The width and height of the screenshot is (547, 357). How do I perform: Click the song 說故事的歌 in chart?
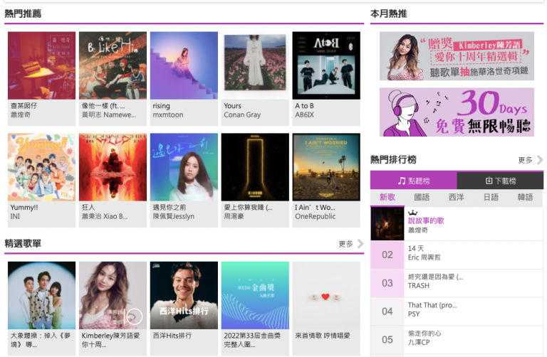[x=426, y=221]
